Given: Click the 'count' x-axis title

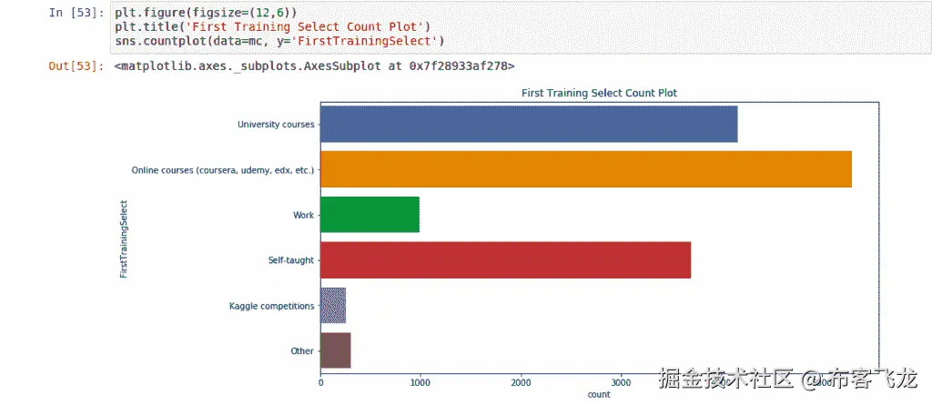Looking at the screenshot, I should [599, 394].
